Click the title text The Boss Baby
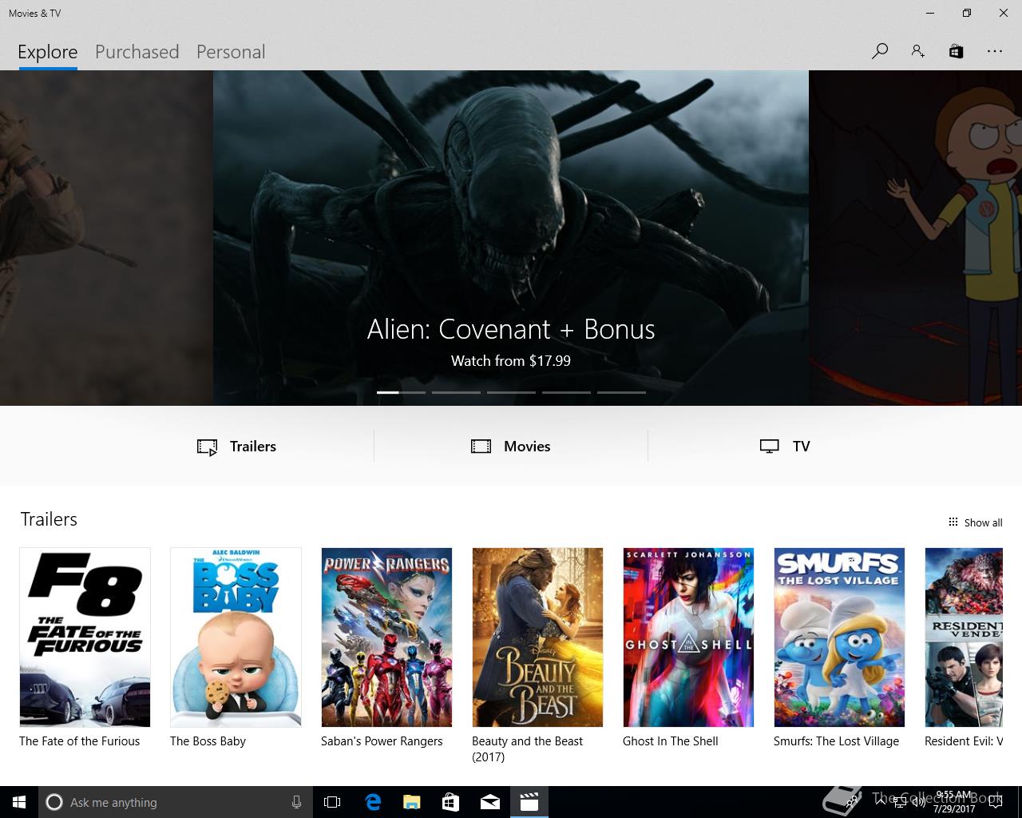The height and width of the screenshot is (818, 1022). coord(208,741)
